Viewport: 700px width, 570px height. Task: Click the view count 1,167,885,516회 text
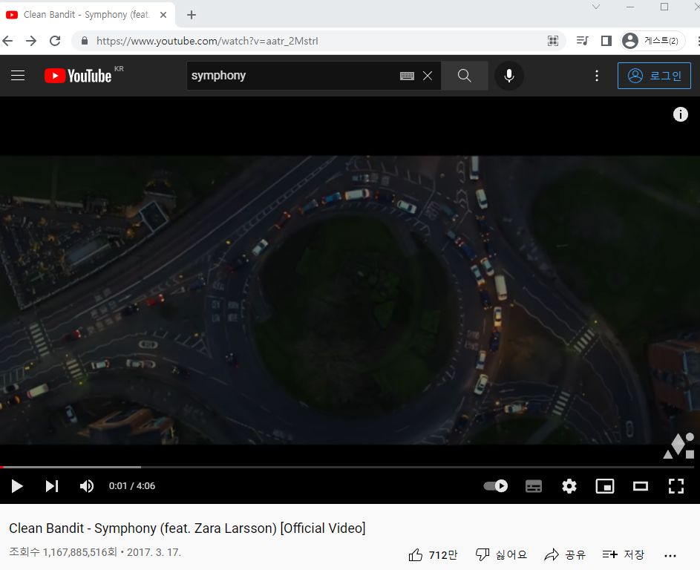coord(63,552)
